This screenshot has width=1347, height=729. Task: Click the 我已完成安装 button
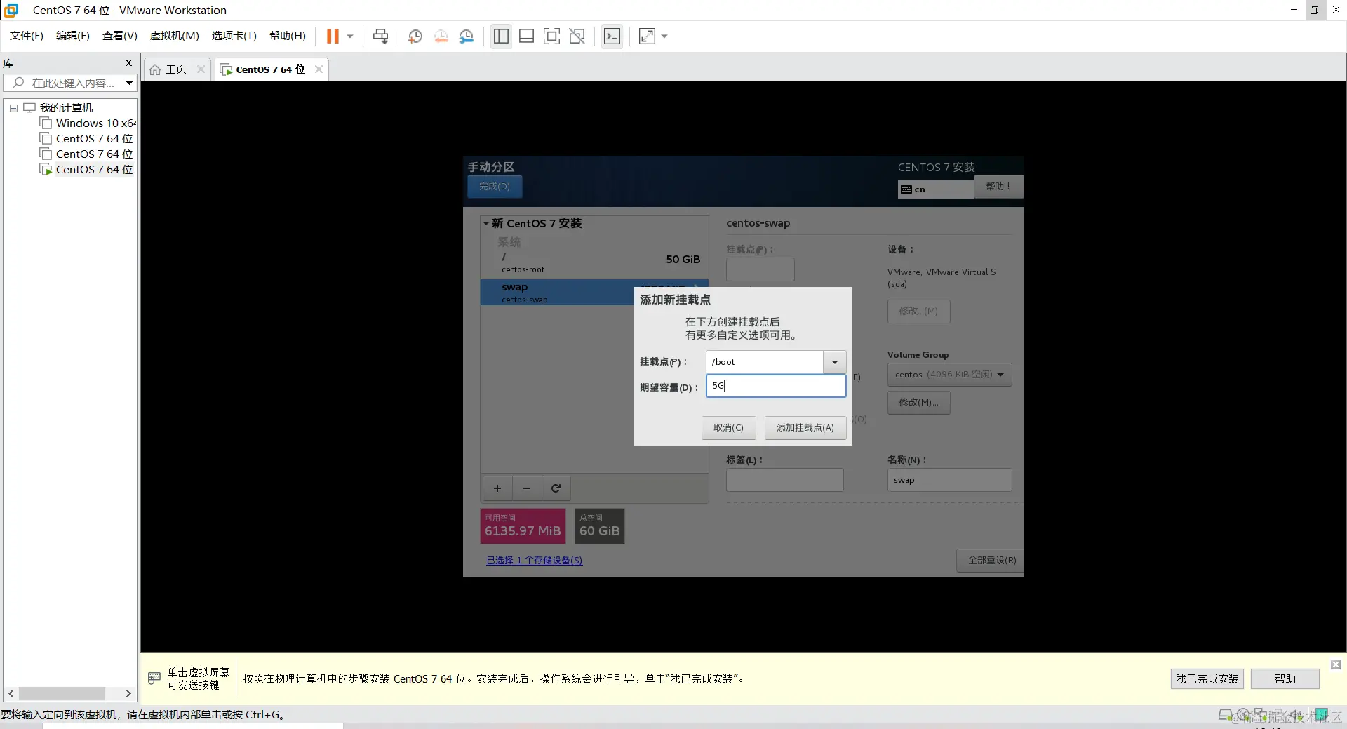(1207, 679)
